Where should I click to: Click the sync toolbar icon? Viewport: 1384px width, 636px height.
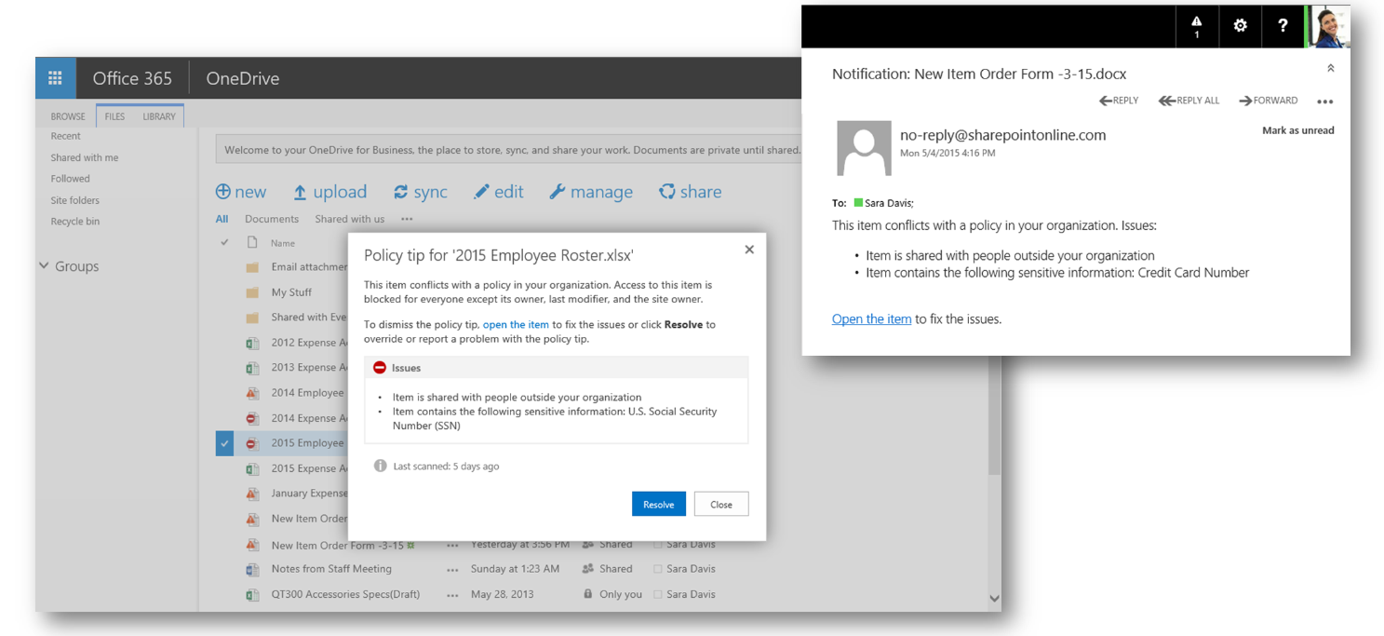tap(401, 193)
